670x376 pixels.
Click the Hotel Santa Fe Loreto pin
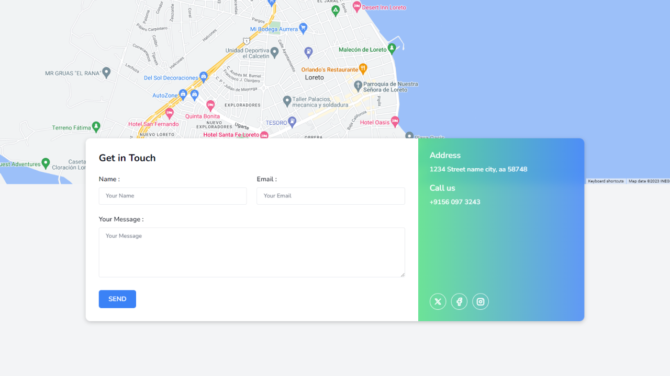(264, 135)
